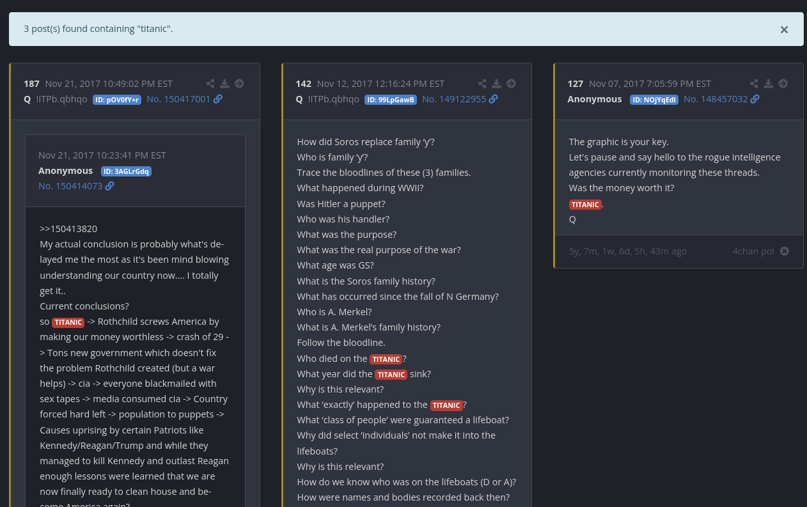Click the 4chan pol source label

coord(753,251)
